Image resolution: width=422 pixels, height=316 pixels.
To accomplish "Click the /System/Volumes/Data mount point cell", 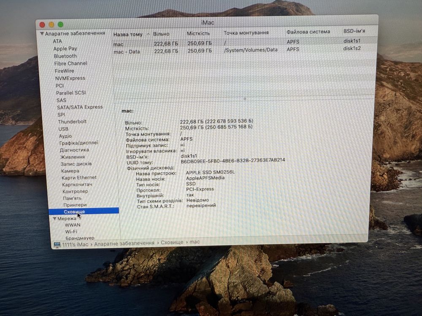I will tap(251, 50).
